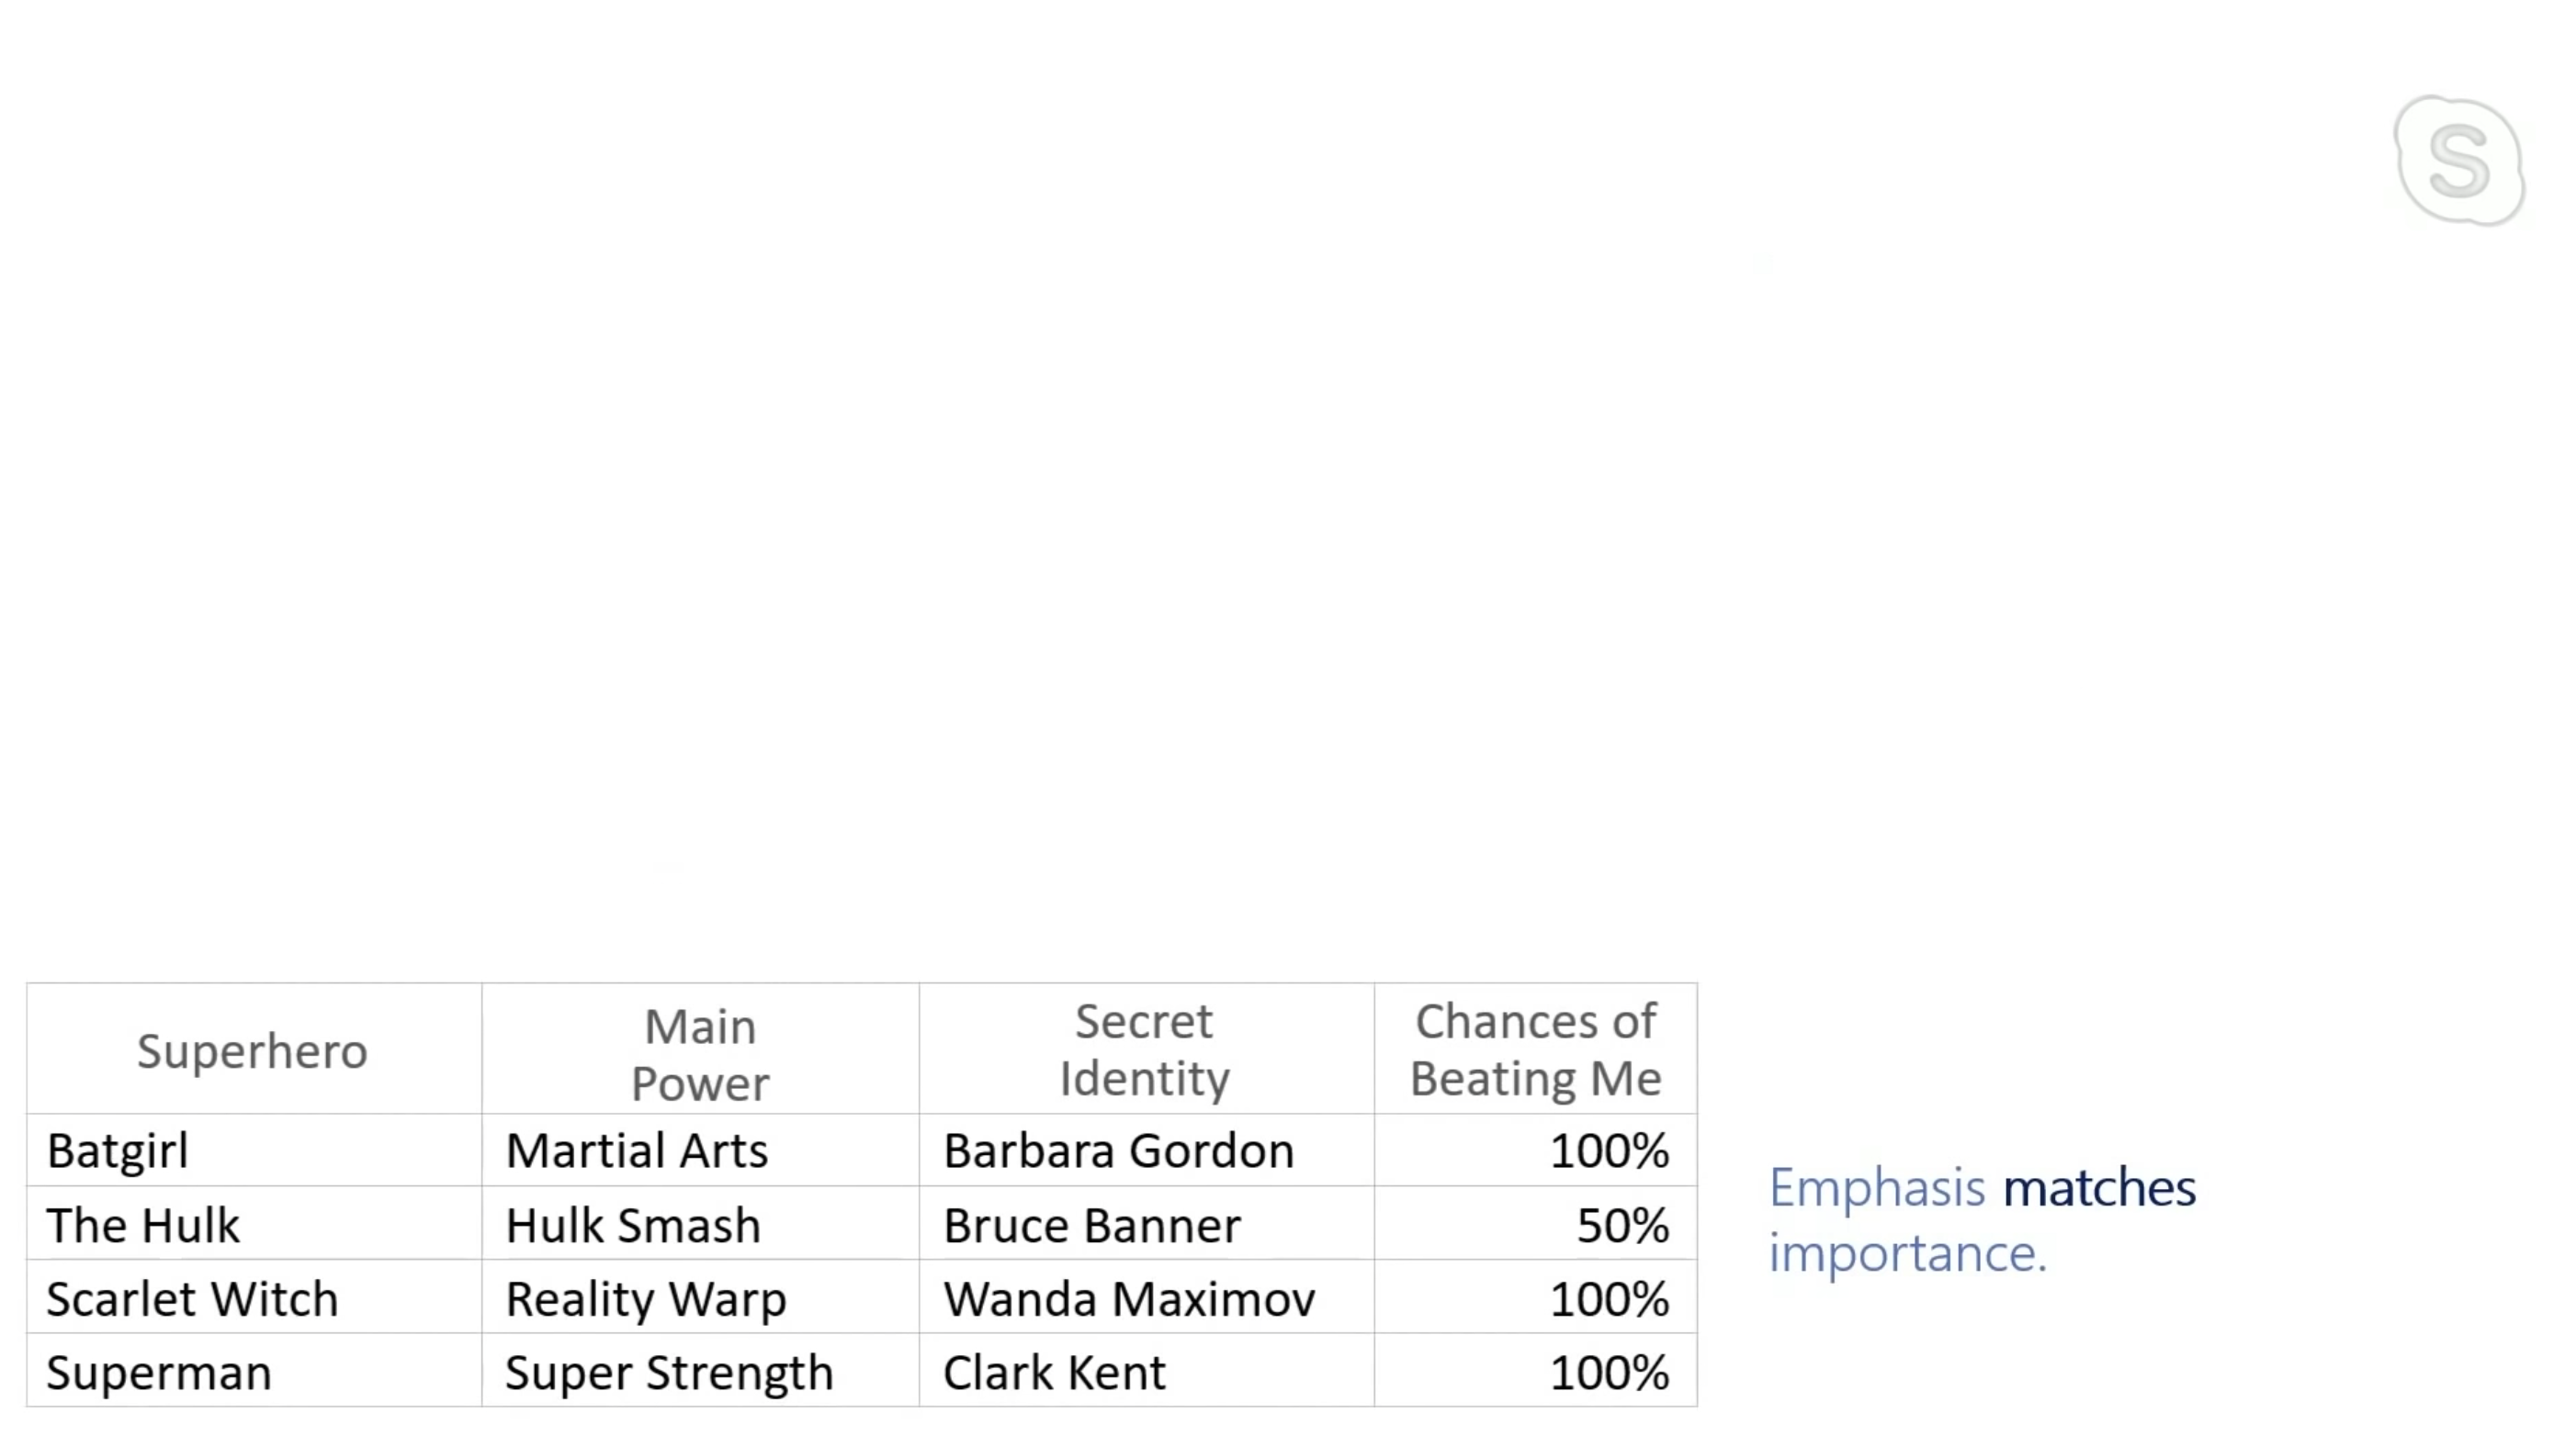Select the Batgirl cell
This screenshot has width=2576, height=1447.
(117, 1150)
